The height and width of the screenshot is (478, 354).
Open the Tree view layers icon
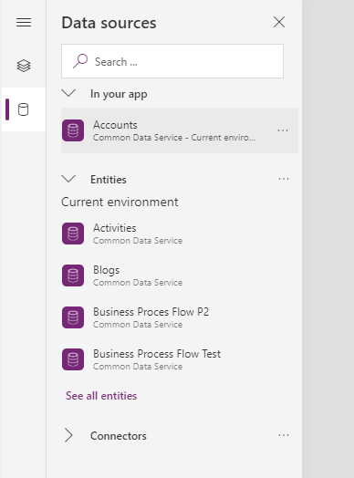[24, 66]
